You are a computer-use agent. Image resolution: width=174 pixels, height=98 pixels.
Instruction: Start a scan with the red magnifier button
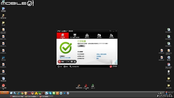click(62, 62)
